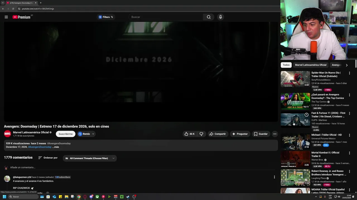Open options for Mortal Kombat II trailer

(x=349, y=153)
